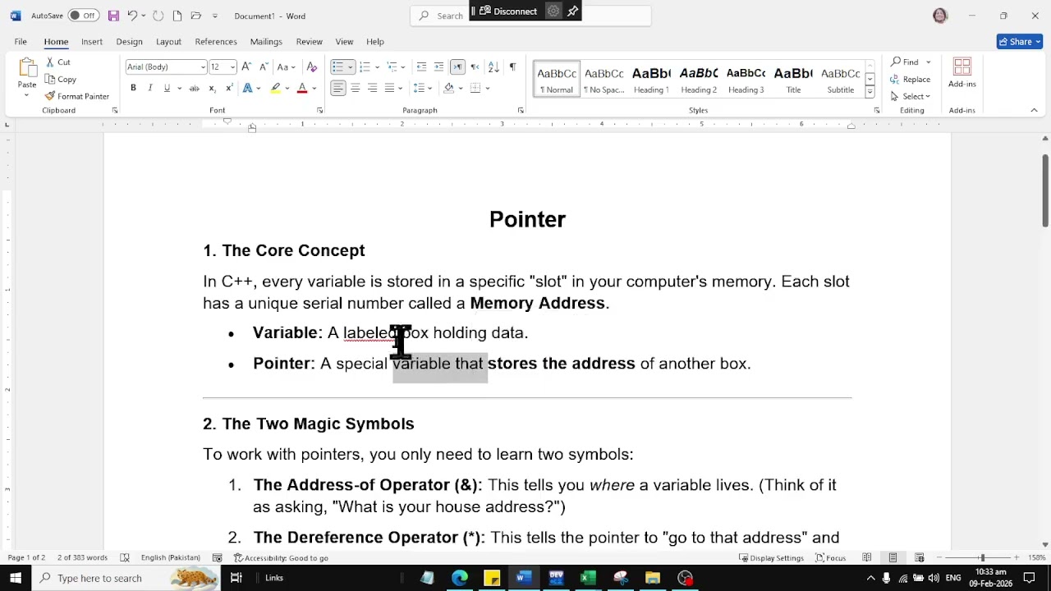The height and width of the screenshot is (591, 1051).
Task: Decrease font size with shrink icon
Action: point(264,66)
